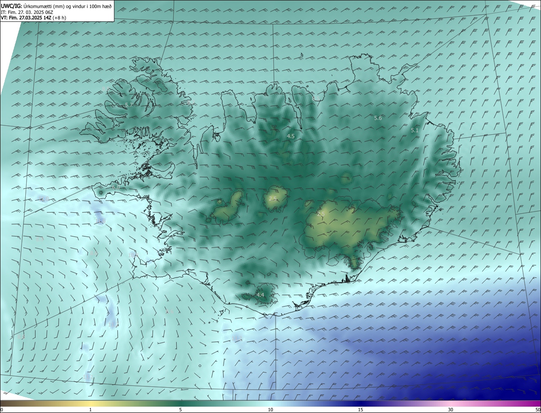Click the 5.6 value in northeast Iceland
The image size is (541, 413).
point(378,118)
